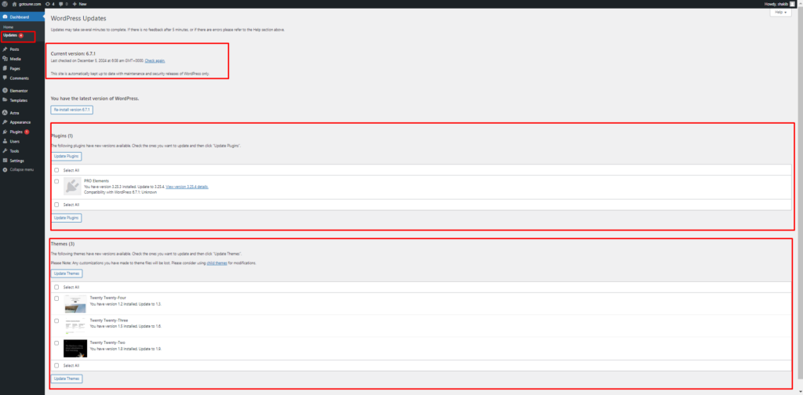Image resolution: width=803 pixels, height=395 pixels.
Task: Click the WordPress Updates page heading
Action: (78, 19)
